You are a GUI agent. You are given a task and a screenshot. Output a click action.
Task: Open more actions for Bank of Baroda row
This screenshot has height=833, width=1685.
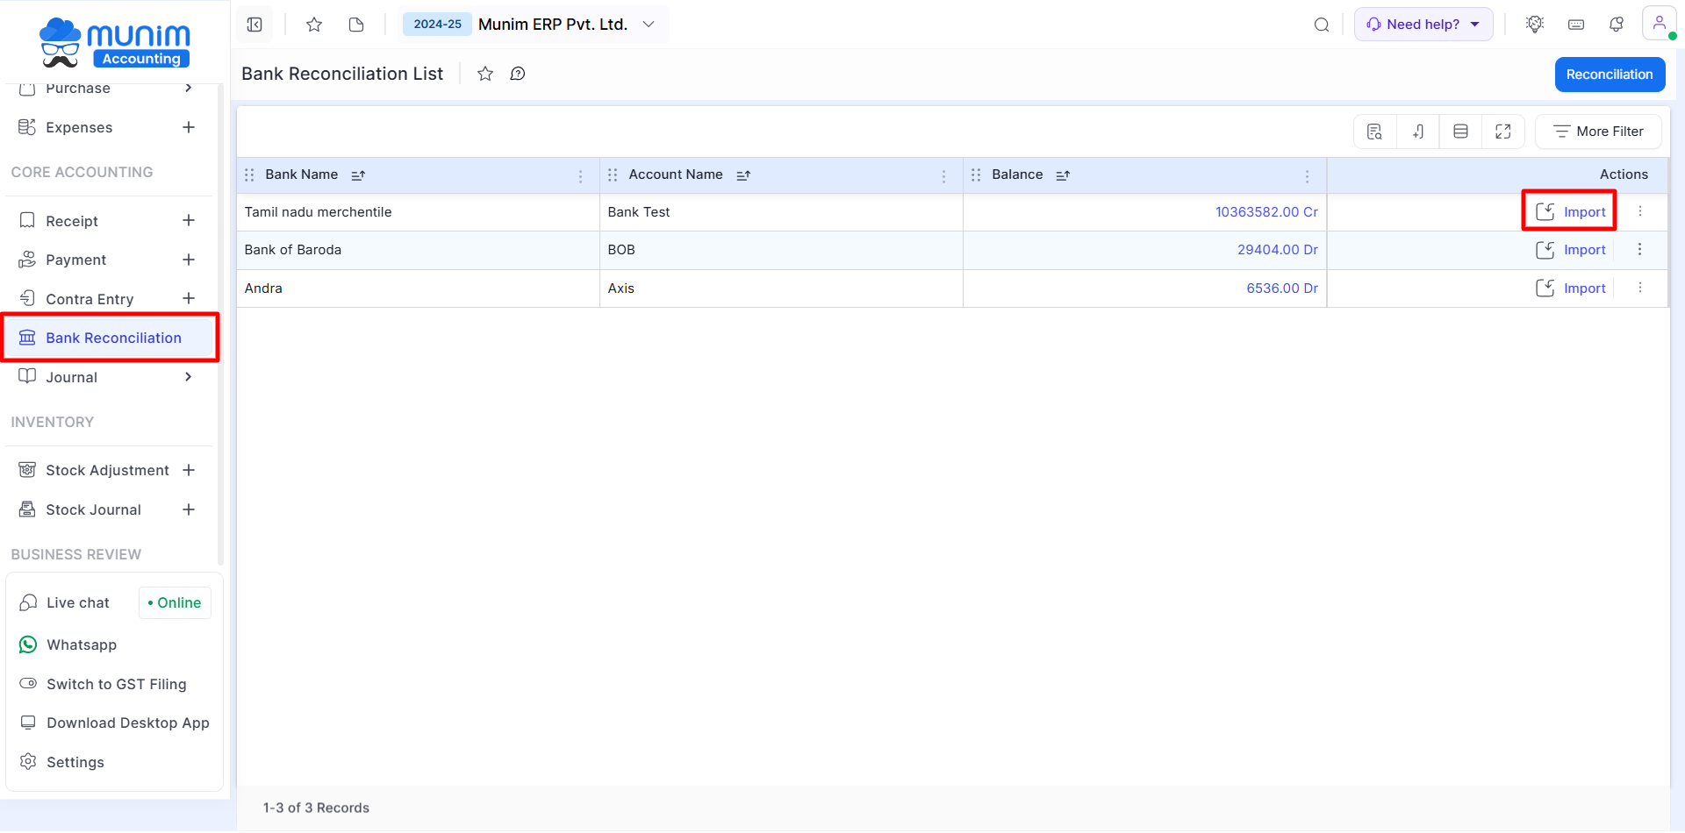pos(1639,249)
